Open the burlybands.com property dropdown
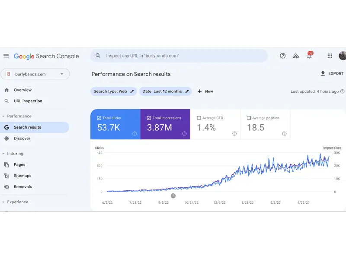Viewport: 346px width, 259px height. coord(35,74)
